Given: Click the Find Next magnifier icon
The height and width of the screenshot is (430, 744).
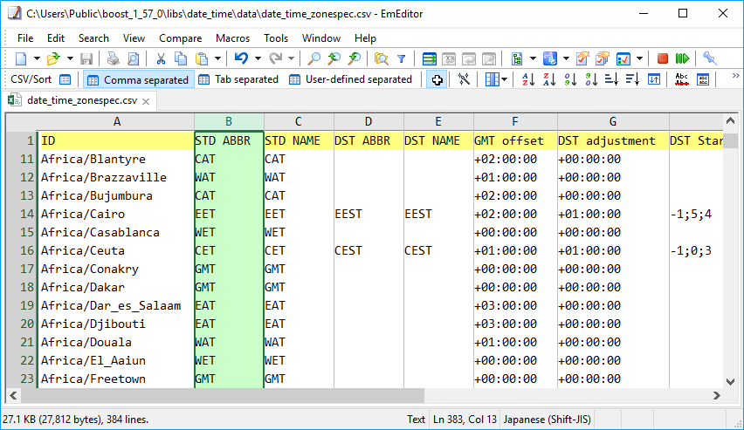Looking at the screenshot, I should (x=355, y=58).
